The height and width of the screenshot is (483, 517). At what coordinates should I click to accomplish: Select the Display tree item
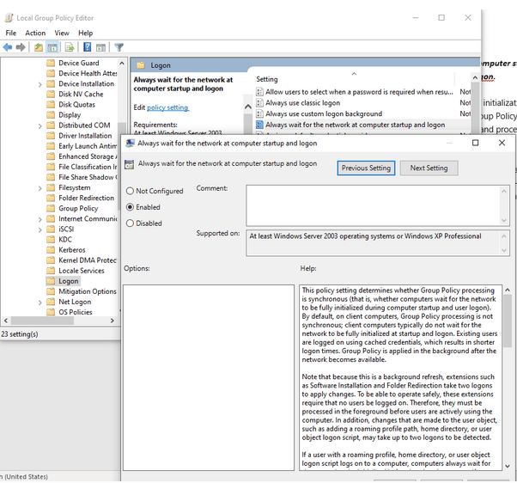pos(70,115)
